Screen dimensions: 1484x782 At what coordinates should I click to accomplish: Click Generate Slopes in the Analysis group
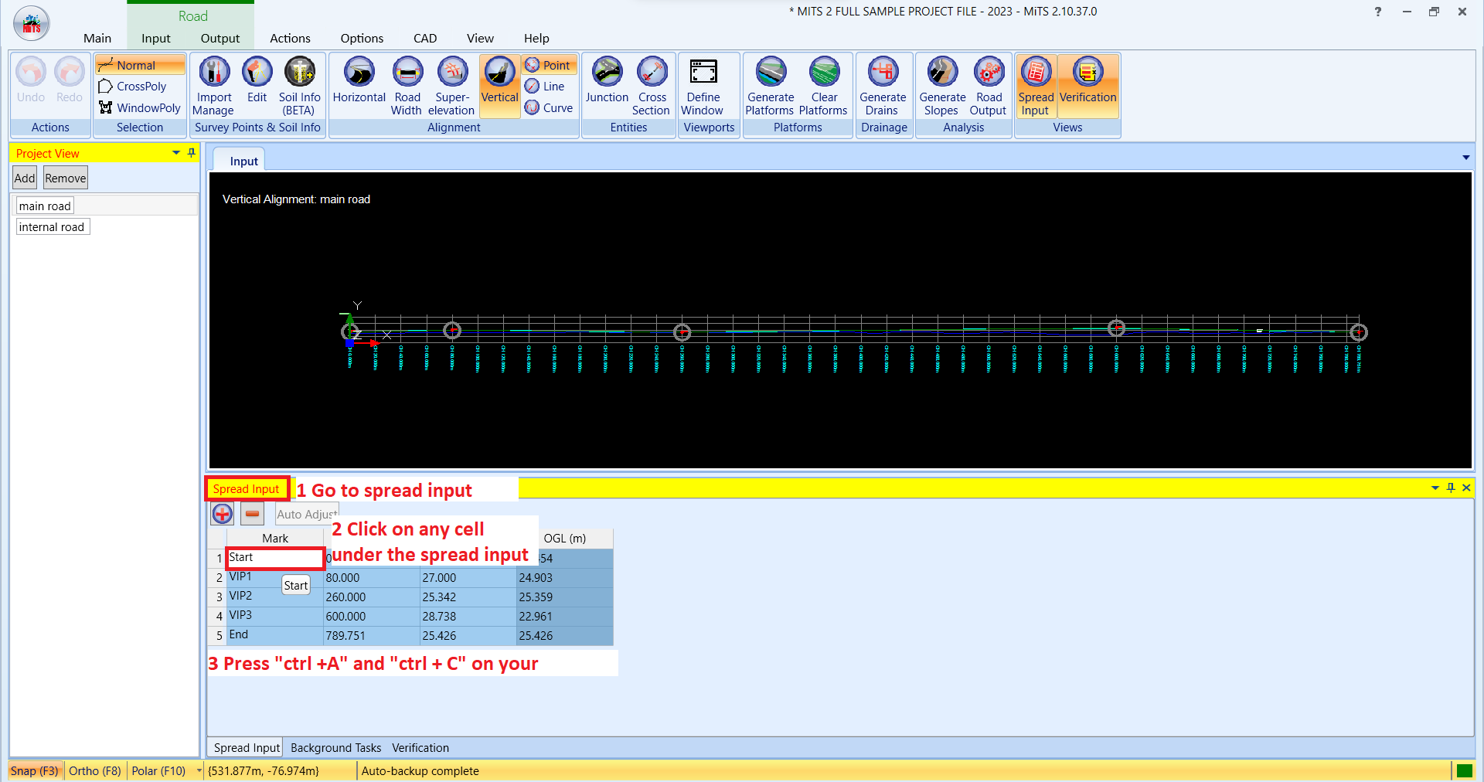pos(941,85)
